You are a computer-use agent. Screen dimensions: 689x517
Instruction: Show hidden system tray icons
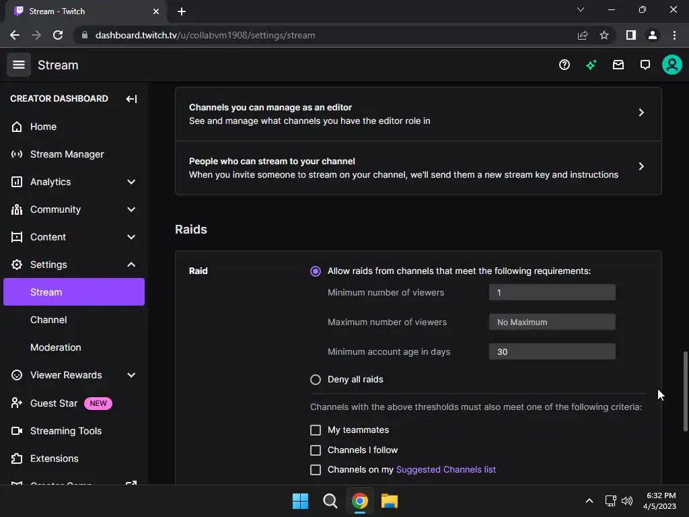click(x=589, y=501)
